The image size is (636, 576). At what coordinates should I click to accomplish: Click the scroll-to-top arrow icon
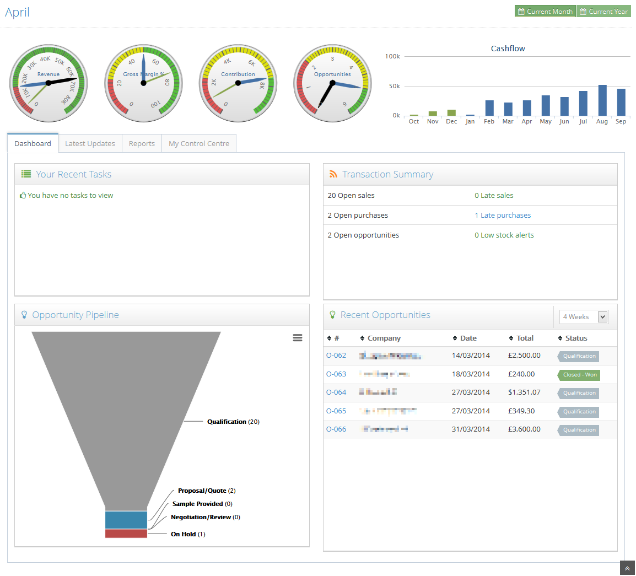627,568
